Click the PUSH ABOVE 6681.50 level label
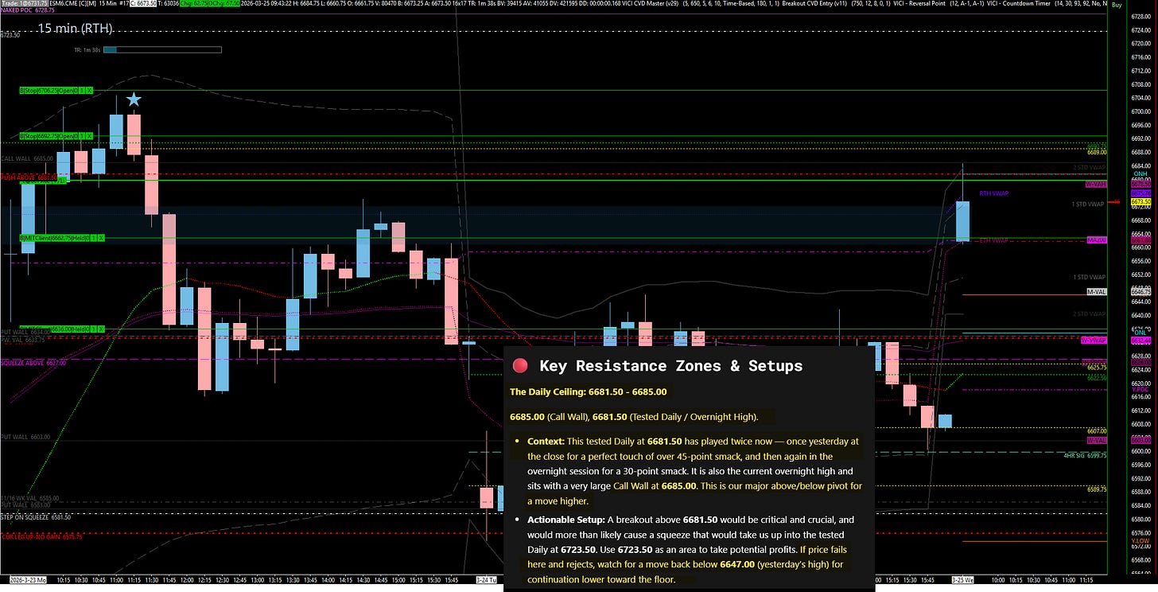The height and width of the screenshot is (592, 1158). [29, 177]
